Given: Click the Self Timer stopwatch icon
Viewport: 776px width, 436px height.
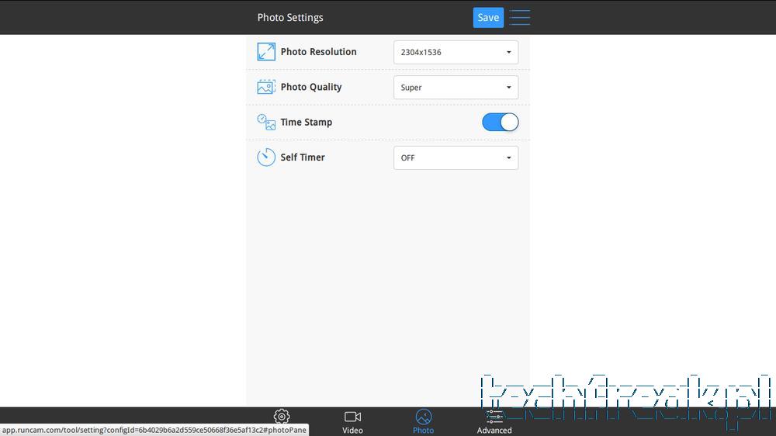Looking at the screenshot, I should 266,157.
